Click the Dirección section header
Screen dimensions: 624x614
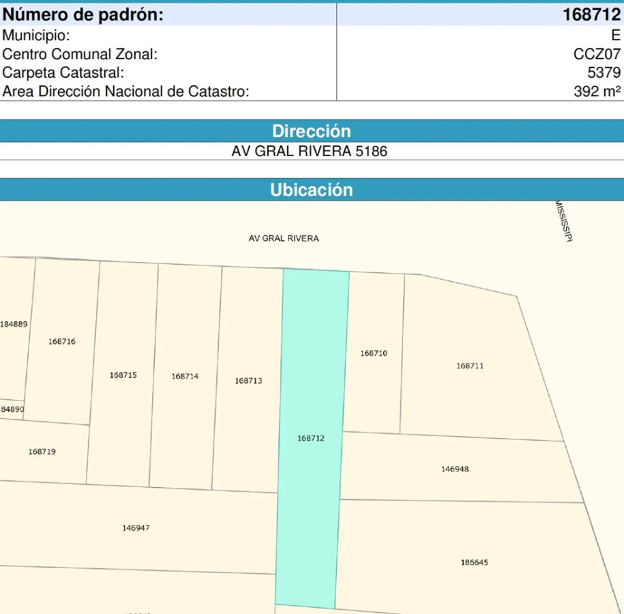[x=312, y=131]
